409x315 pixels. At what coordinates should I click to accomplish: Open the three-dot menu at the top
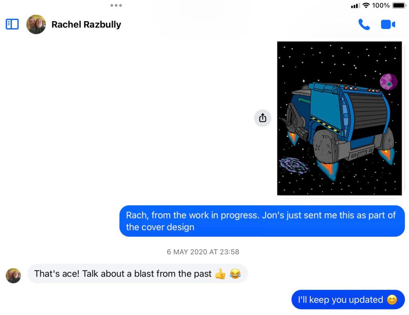tap(116, 5)
